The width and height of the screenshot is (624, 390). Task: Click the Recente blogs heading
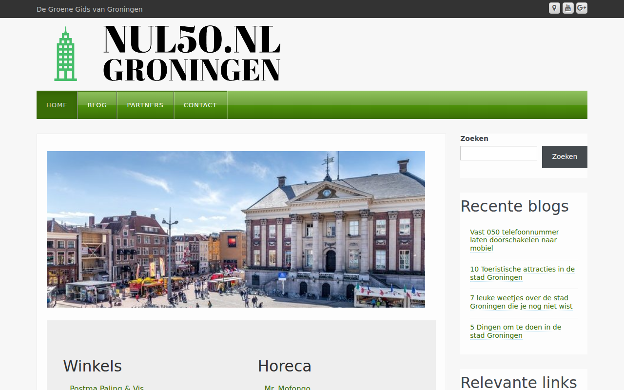(514, 206)
